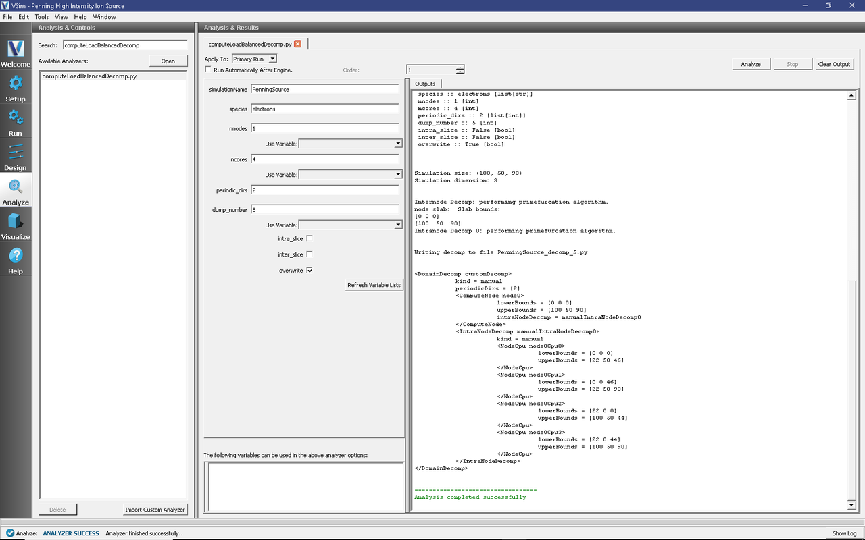Open the Visualize cube icon
This screenshot has width=865, height=540.
tap(16, 226)
